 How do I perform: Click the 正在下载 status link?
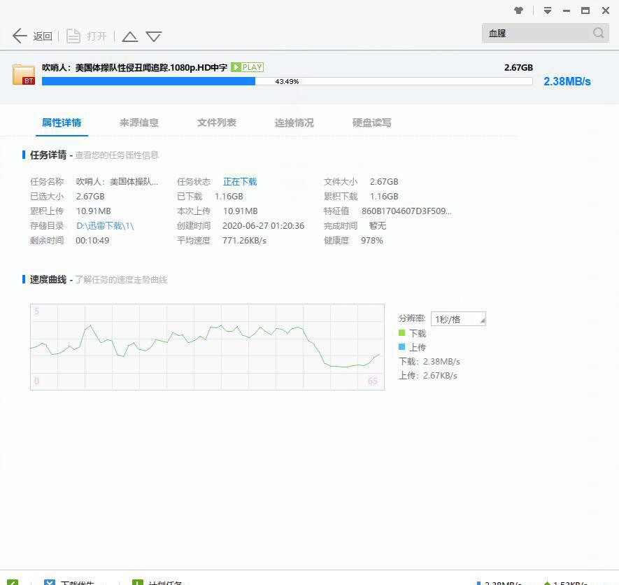(240, 182)
